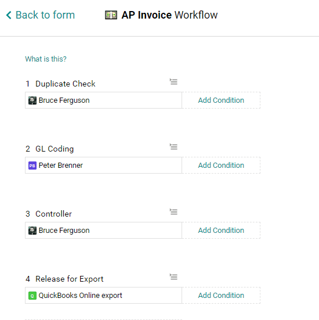Add Condition to Controller step
This screenshot has height=320, width=319.
coord(221,230)
